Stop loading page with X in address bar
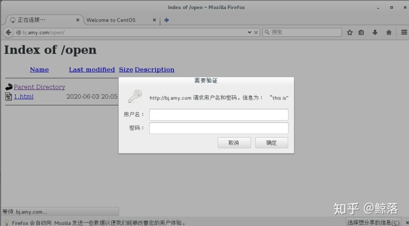Image resolution: width=409 pixels, height=226 pixels. click(256, 32)
